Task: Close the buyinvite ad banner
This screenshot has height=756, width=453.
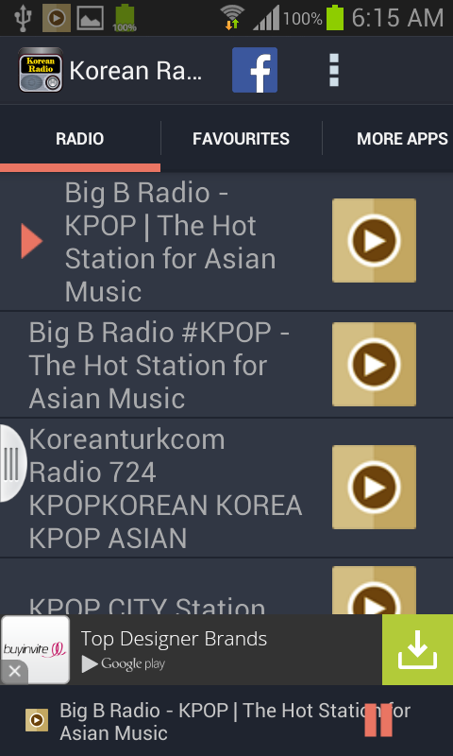Action: tap(14, 671)
